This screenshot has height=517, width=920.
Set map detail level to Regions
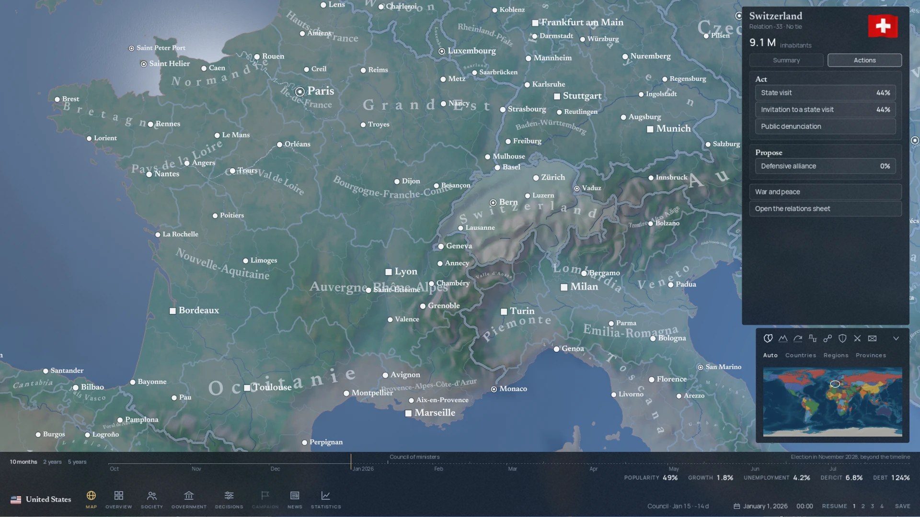pos(836,355)
